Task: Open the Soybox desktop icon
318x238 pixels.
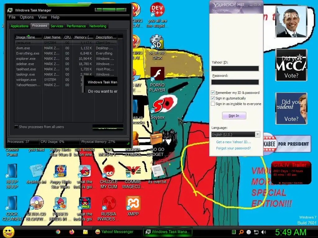Action: tap(157, 106)
